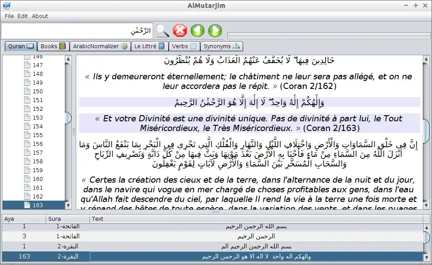Click French translation of Coran 2/162

[249, 81]
